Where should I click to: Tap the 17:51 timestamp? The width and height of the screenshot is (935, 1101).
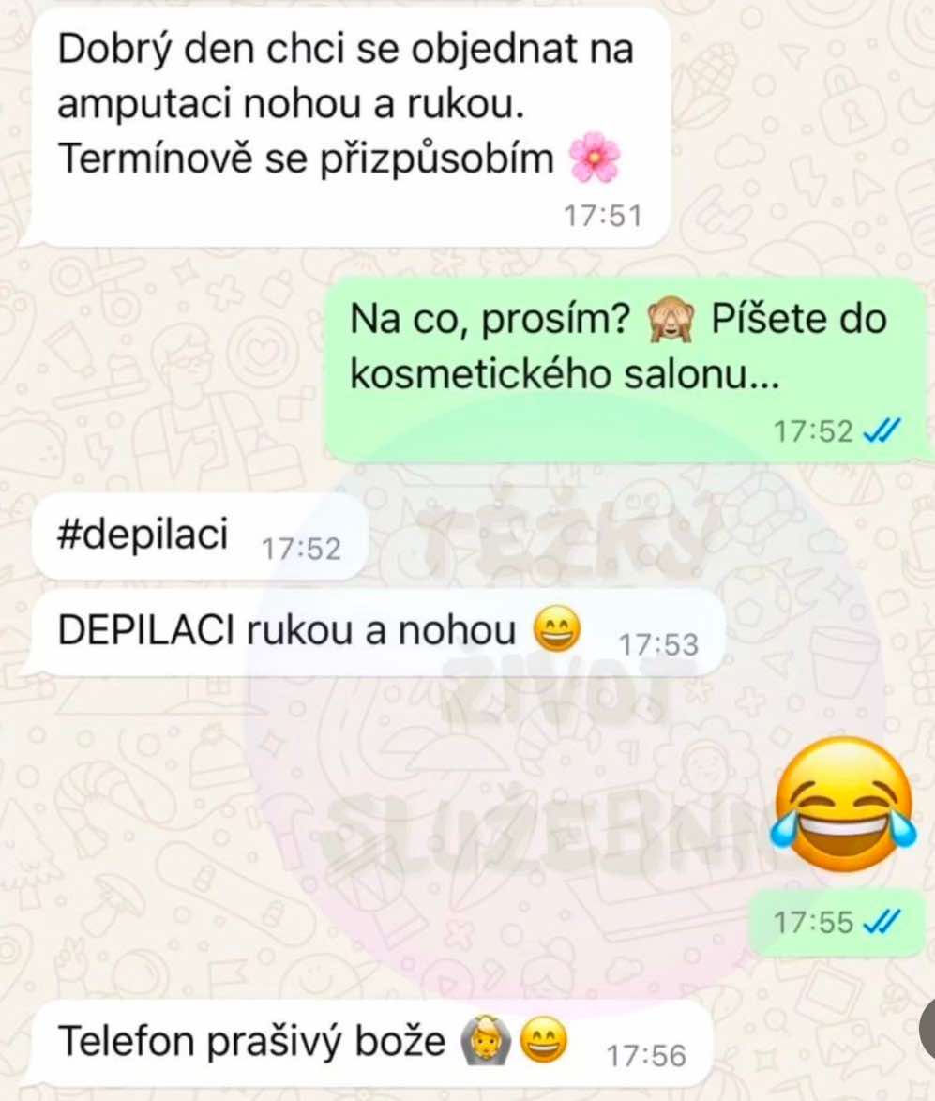click(603, 216)
